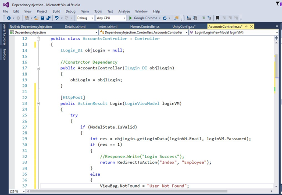Click the Clear Bookmarks icon
The width and height of the screenshot is (282, 195).
(x=236, y=18)
